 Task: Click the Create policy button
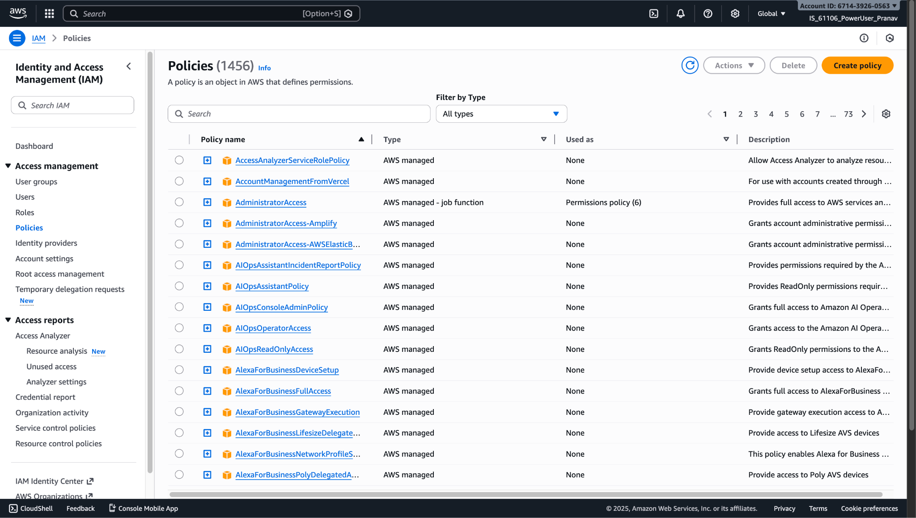pyautogui.click(x=857, y=66)
